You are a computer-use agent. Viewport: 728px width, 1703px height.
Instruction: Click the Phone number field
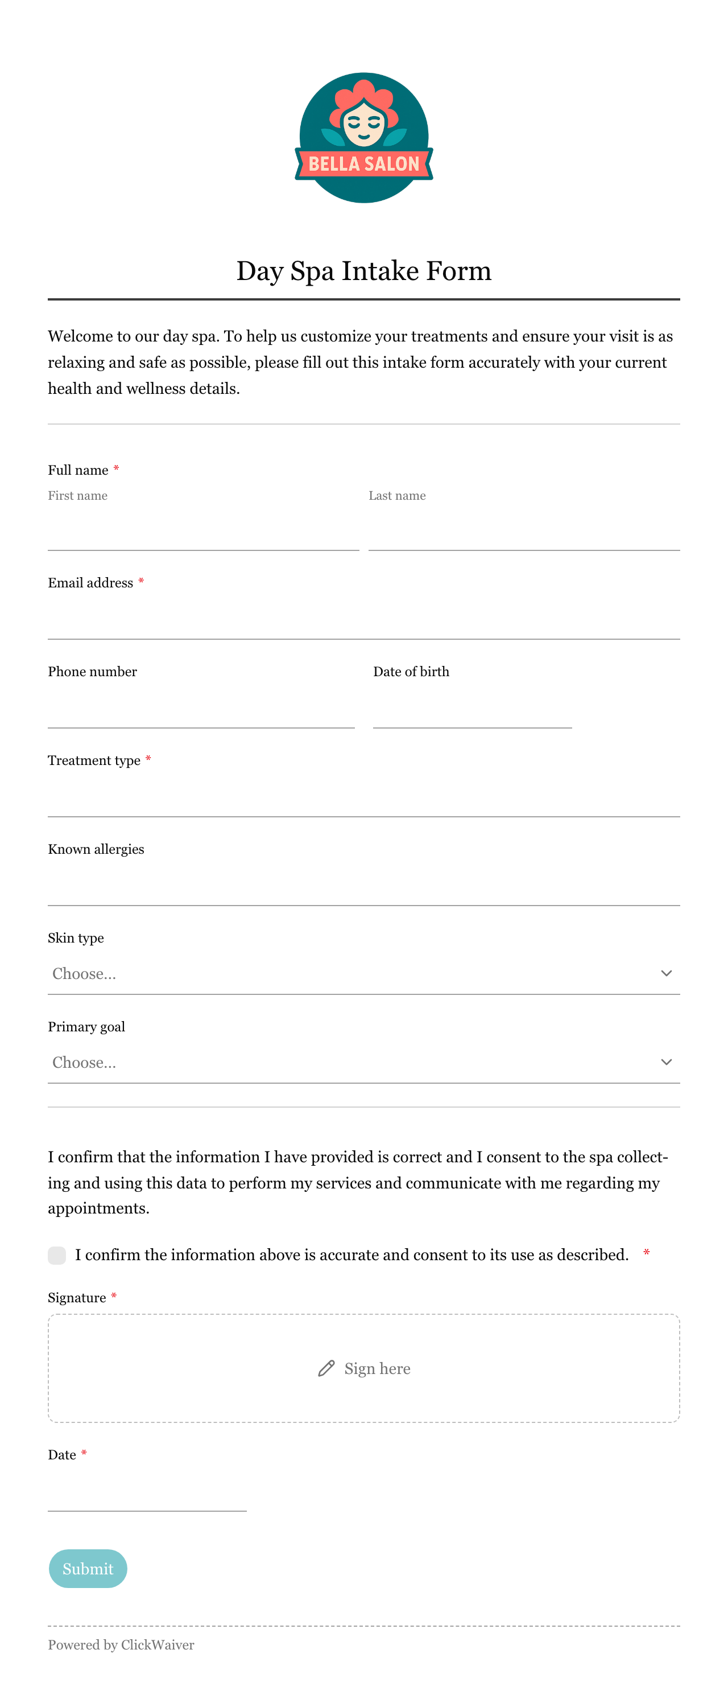click(201, 707)
